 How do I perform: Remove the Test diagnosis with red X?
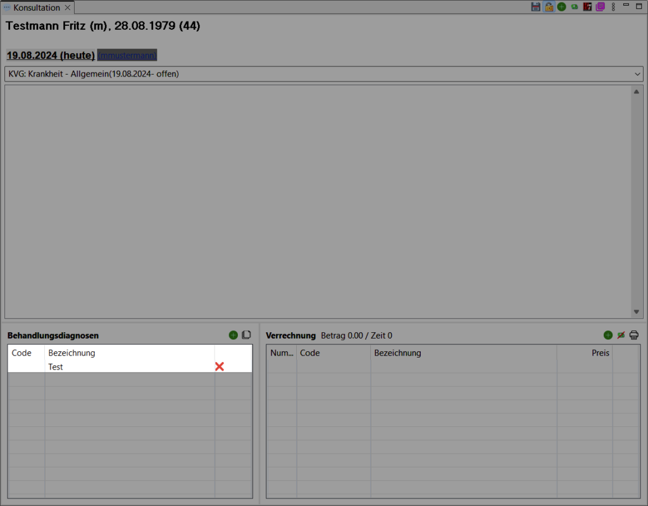coord(220,366)
